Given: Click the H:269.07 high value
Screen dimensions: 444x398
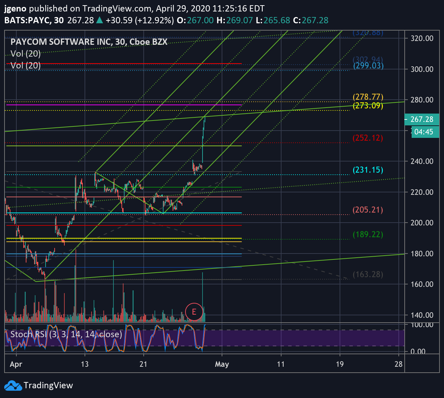Looking at the screenshot, I should point(235,20).
